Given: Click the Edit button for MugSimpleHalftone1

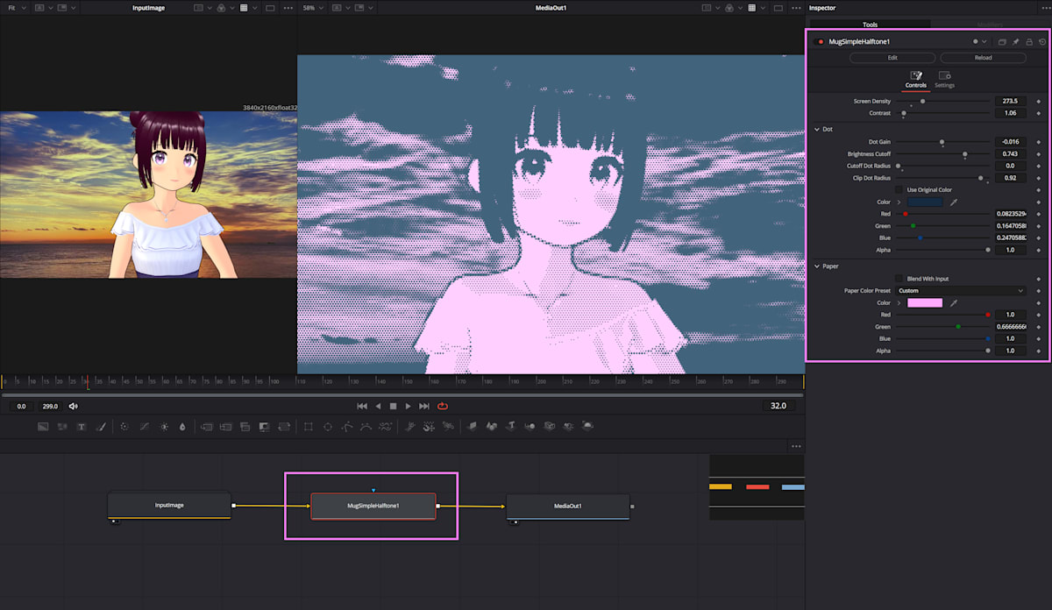Looking at the screenshot, I should 892,58.
